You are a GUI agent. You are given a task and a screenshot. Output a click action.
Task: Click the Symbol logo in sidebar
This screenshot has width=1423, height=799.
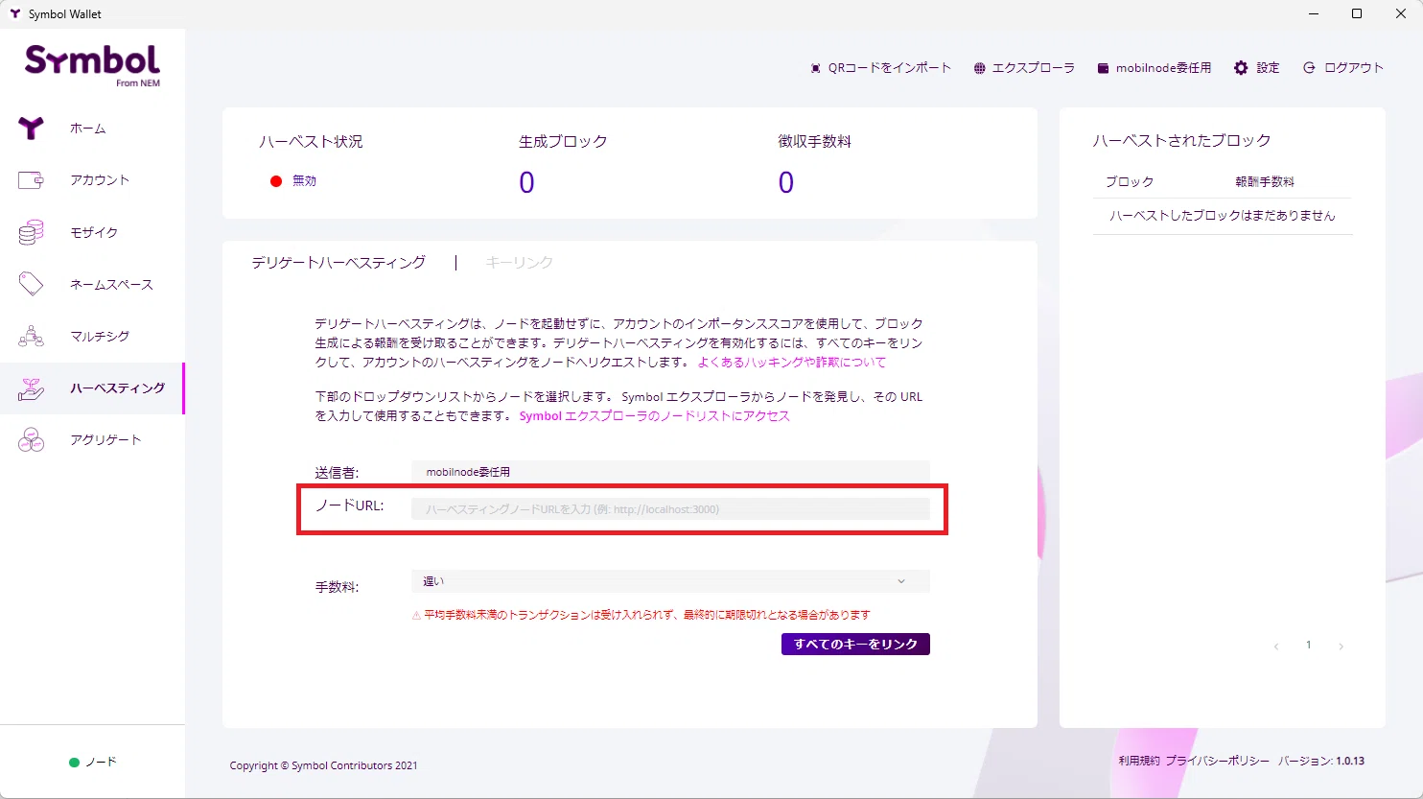[x=92, y=65]
